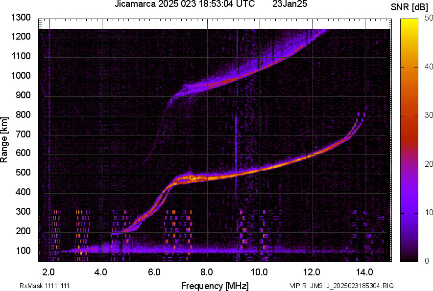The height and width of the screenshot is (291, 433).
Task: Click the 100 range tick label
Action: pos(23,250)
